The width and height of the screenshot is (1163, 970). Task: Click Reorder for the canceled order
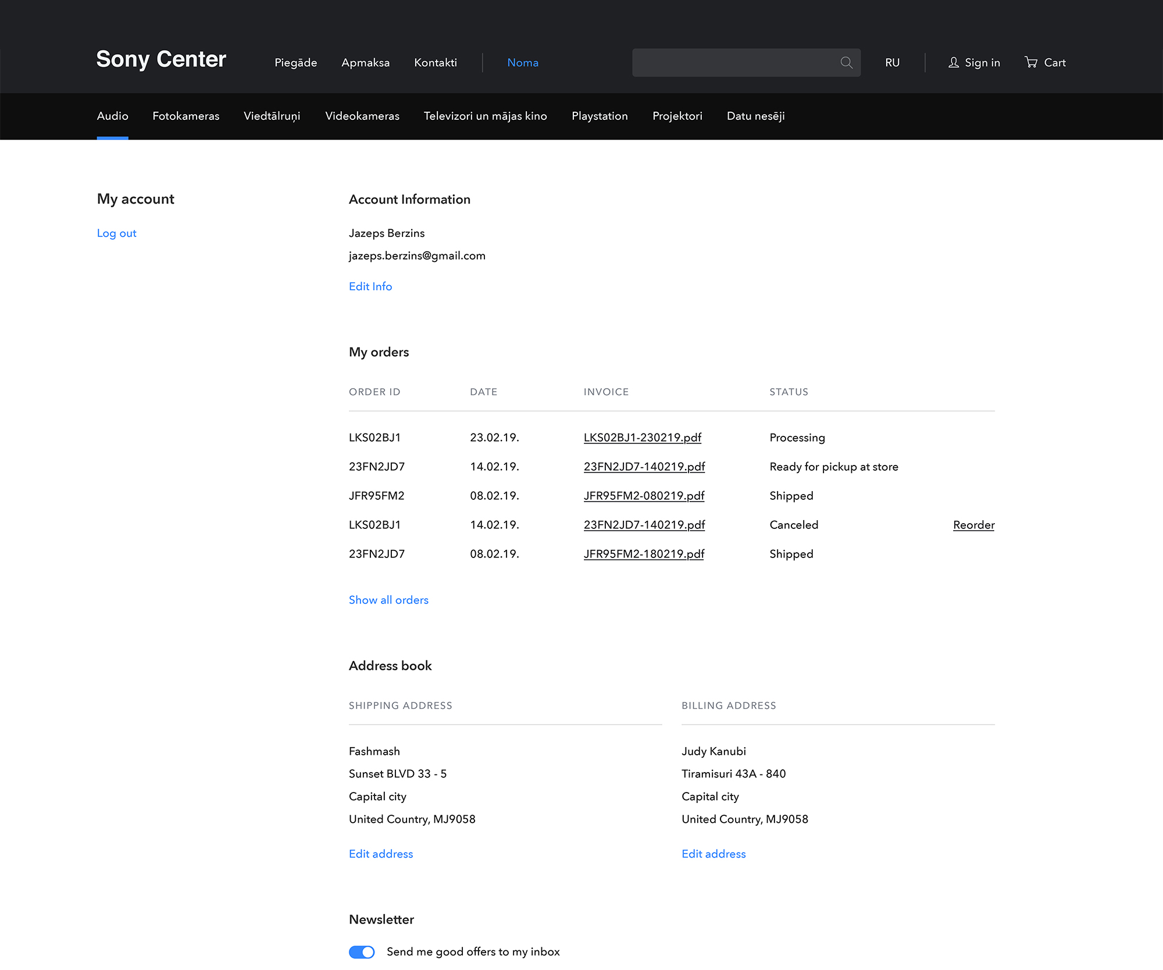pos(974,525)
